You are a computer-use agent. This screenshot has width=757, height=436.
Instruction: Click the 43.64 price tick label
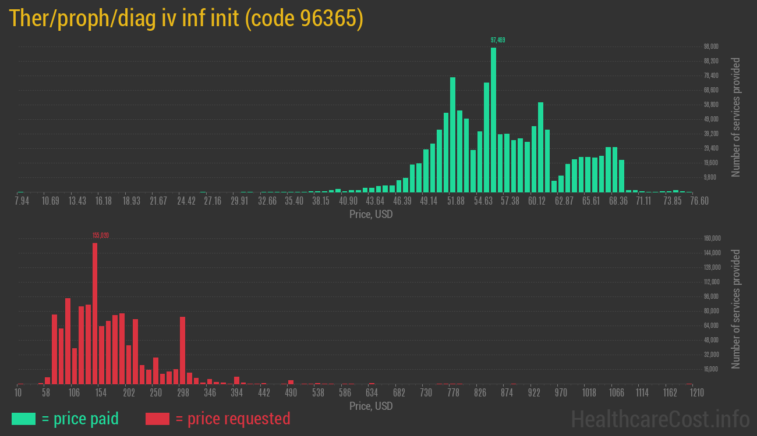[374, 201]
